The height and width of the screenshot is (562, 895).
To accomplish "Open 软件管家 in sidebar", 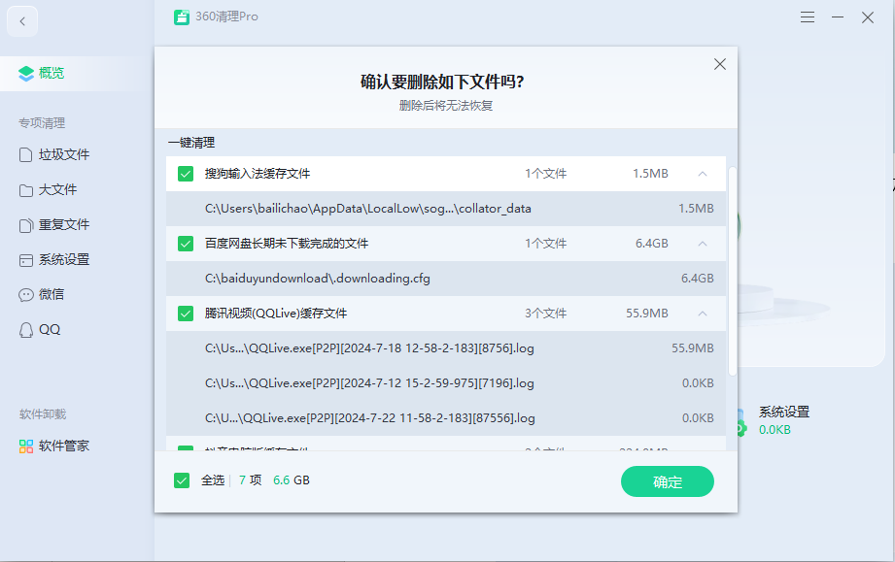I will click(54, 446).
